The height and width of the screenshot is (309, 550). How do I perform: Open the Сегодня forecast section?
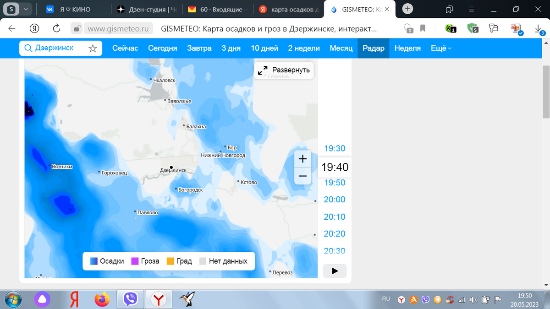point(162,48)
